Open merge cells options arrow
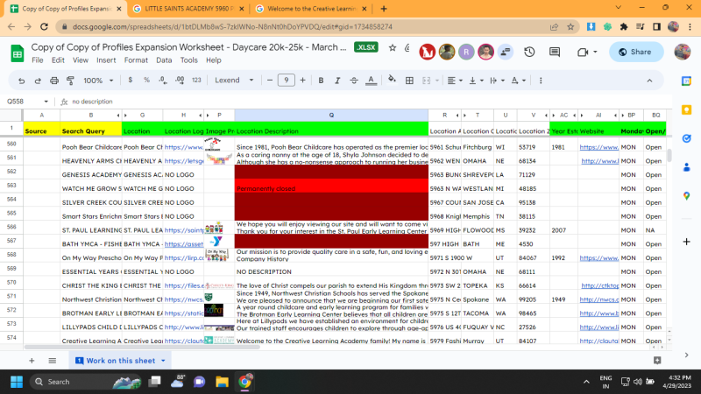701x394 pixels. click(436, 81)
